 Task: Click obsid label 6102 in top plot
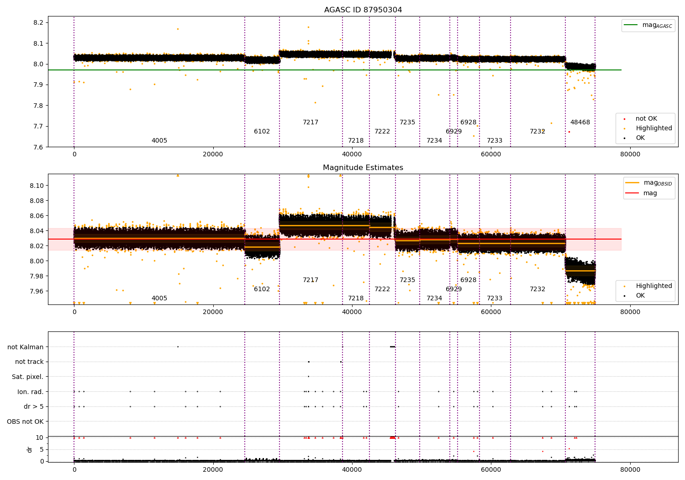click(262, 132)
